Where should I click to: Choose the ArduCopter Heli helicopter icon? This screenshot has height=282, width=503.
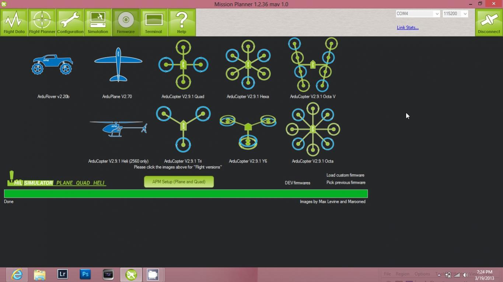coord(118,129)
